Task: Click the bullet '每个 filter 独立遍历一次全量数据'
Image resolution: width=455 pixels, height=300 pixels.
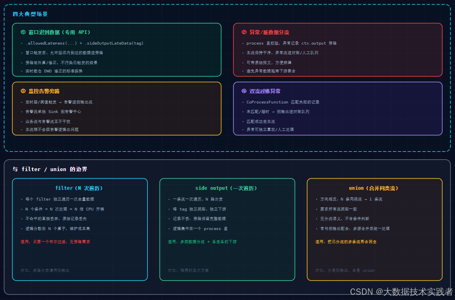Action: [59, 199]
